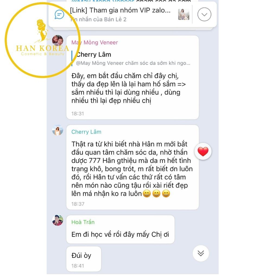Open May Mỏng Veneer's avatar
This screenshot has height=278, width=278.
(x=58, y=41)
